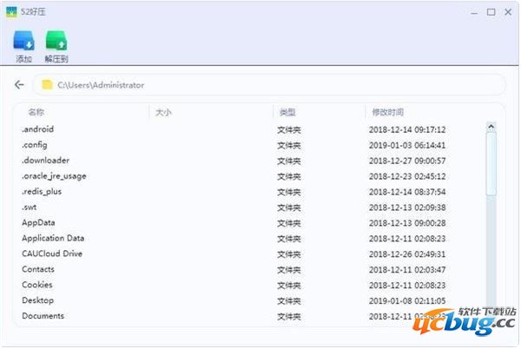The image size is (521, 349).
Task: Click the date 2018-12-26 02:49:31
Action: 407,254
